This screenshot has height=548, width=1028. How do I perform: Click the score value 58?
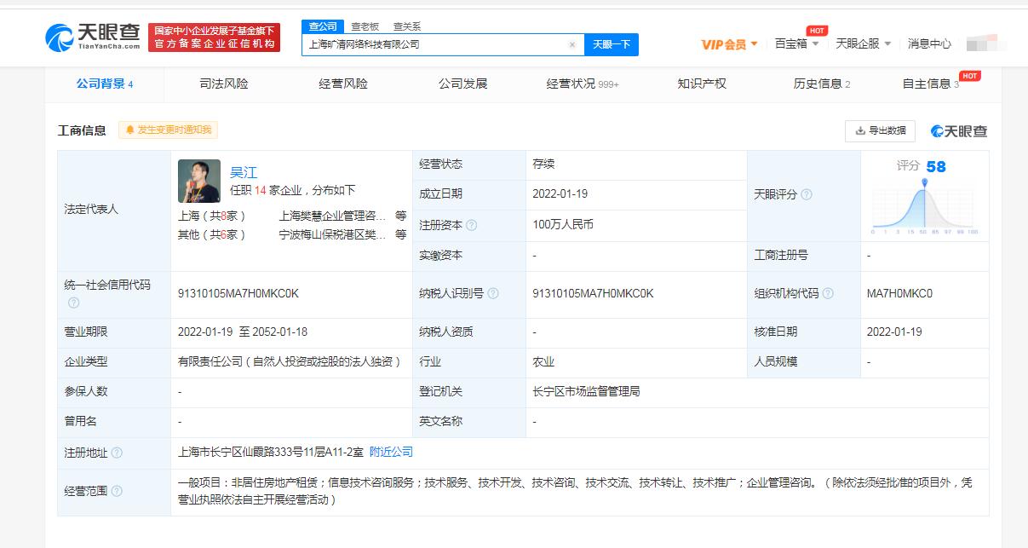[x=936, y=166]
